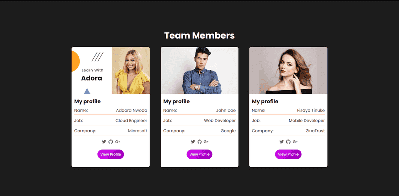Image resolution: width=399 pixels, height=196 pixels.
Task: Open Adaora Nwodo's Google Plus icon
Action: 117,142
